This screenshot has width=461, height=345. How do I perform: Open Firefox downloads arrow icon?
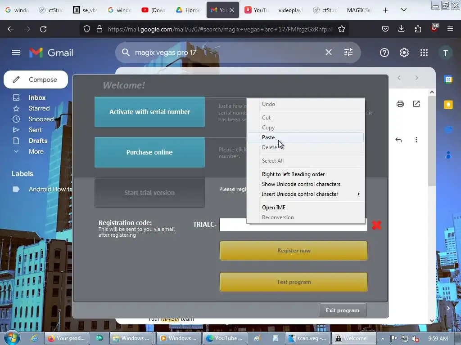click(401, 29)
